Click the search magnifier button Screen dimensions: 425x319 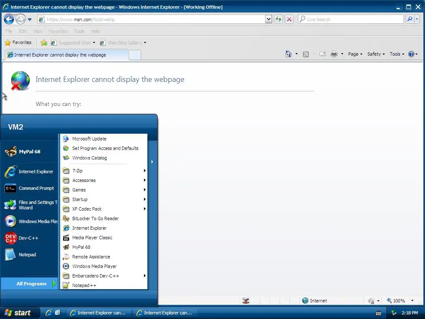point(410,19)
